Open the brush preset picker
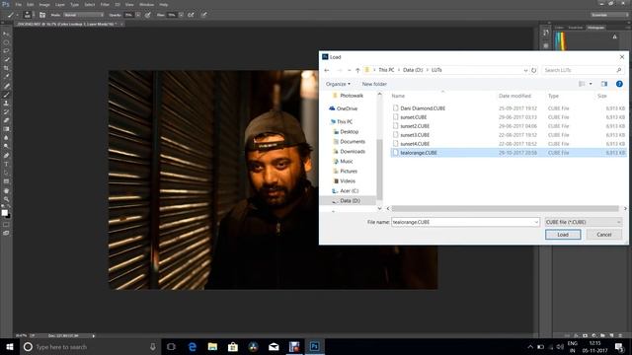The height and width of the screenshot is (355, 632). (28, 15)
